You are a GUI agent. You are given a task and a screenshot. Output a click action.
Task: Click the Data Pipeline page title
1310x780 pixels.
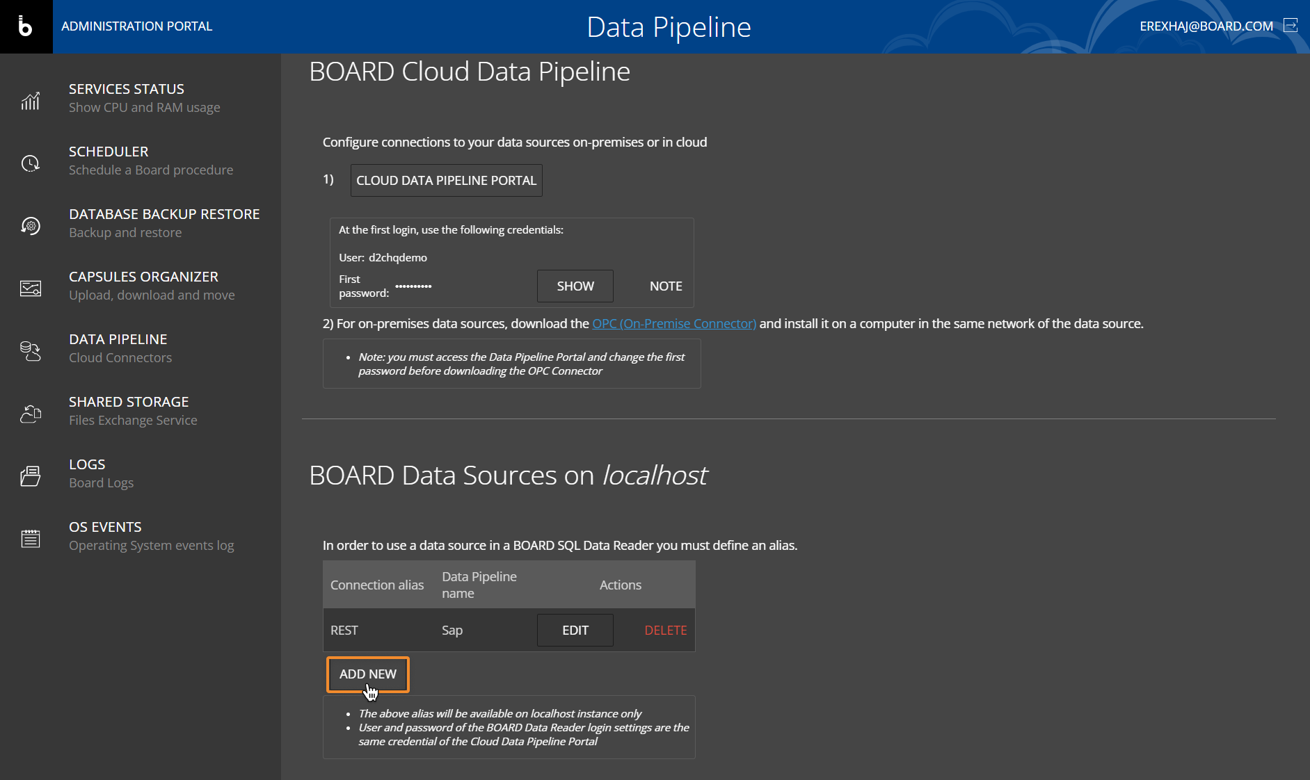pos(669,27)
